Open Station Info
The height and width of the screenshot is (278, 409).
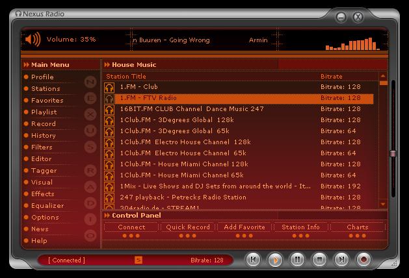pyautogui.click(x=301, y=227)
